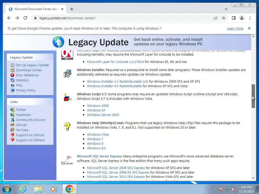
Task: Share this page via the share icon
Action: tap(215, 18)
